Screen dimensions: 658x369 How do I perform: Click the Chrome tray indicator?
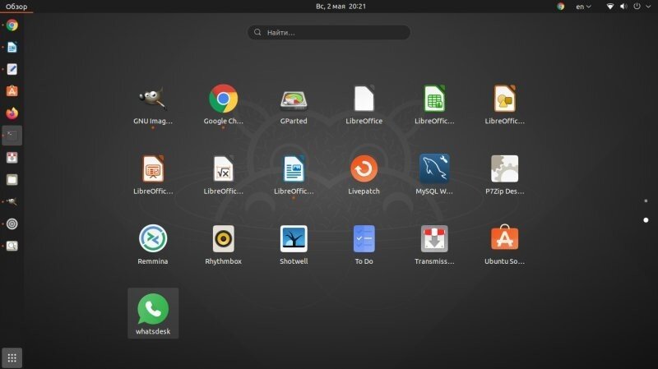(561, 7)
